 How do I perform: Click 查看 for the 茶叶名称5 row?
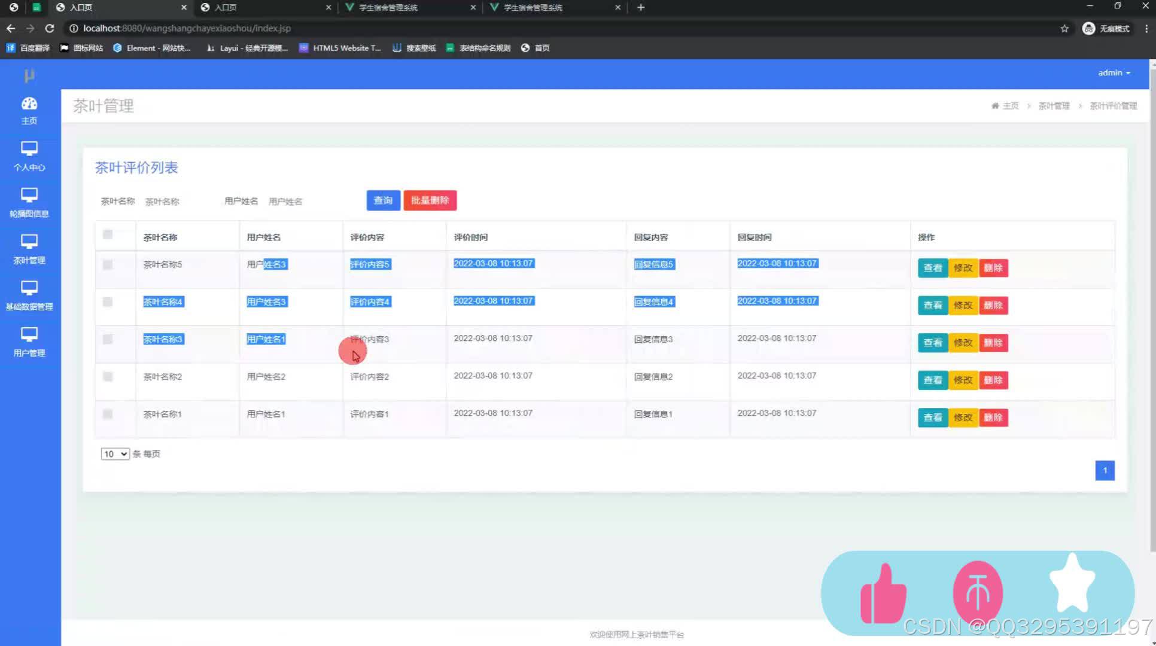pos(933,268)
